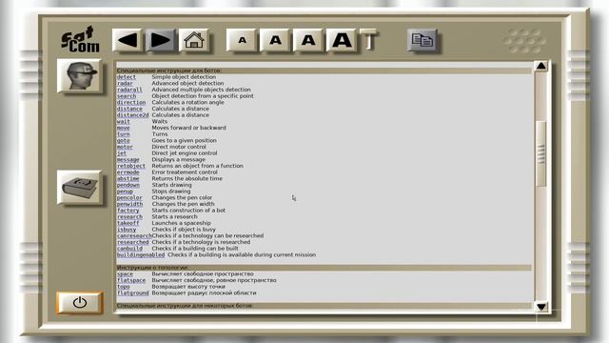
Task: Open the canbuild instruction link
Action: point(129,249)
